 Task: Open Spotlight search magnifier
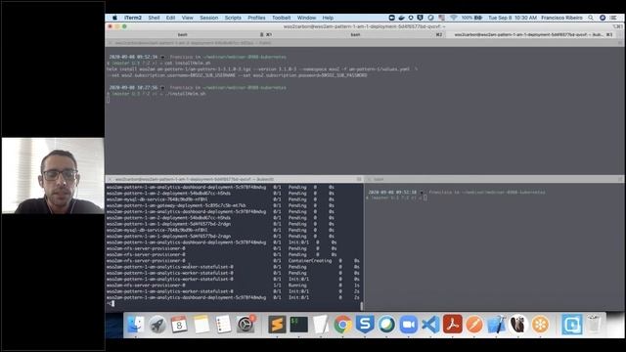click(591, 18)
